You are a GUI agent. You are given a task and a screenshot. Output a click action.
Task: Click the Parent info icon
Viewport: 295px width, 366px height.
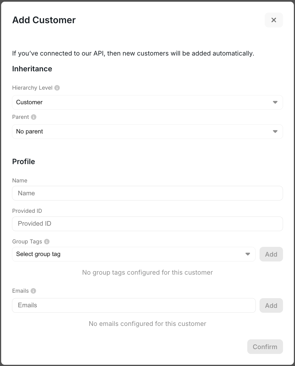point(33,117)
